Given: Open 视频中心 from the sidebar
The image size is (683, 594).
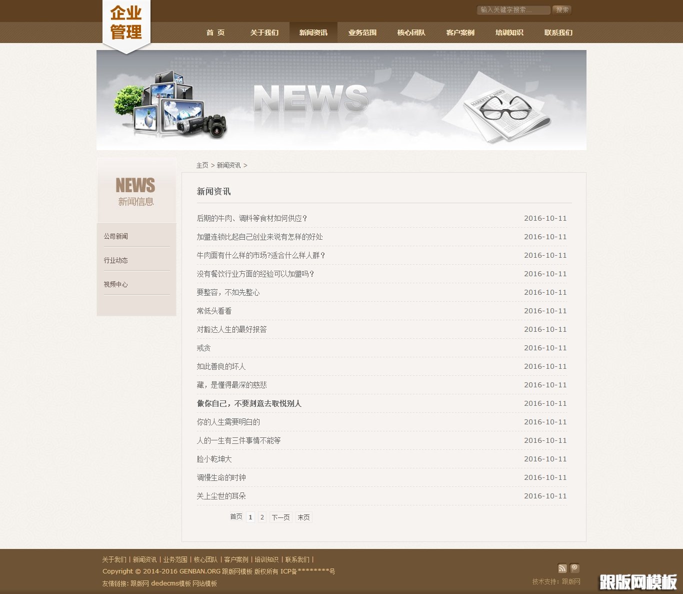Looking at the screenshot, I should pyautogui.click(x=115, y=284).
